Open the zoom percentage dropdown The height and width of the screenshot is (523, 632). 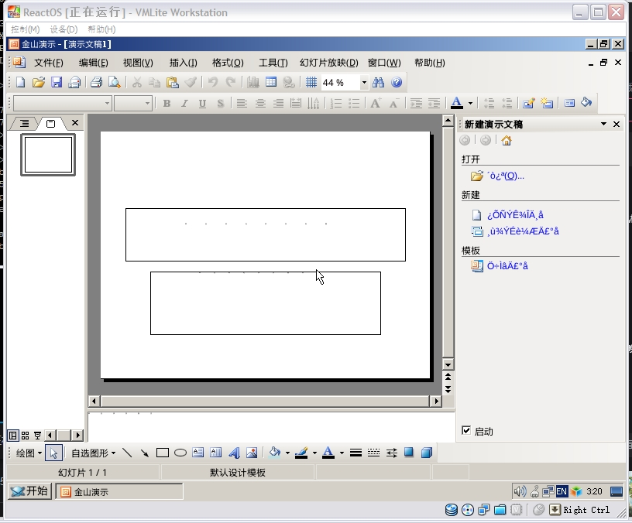(363, 82)
